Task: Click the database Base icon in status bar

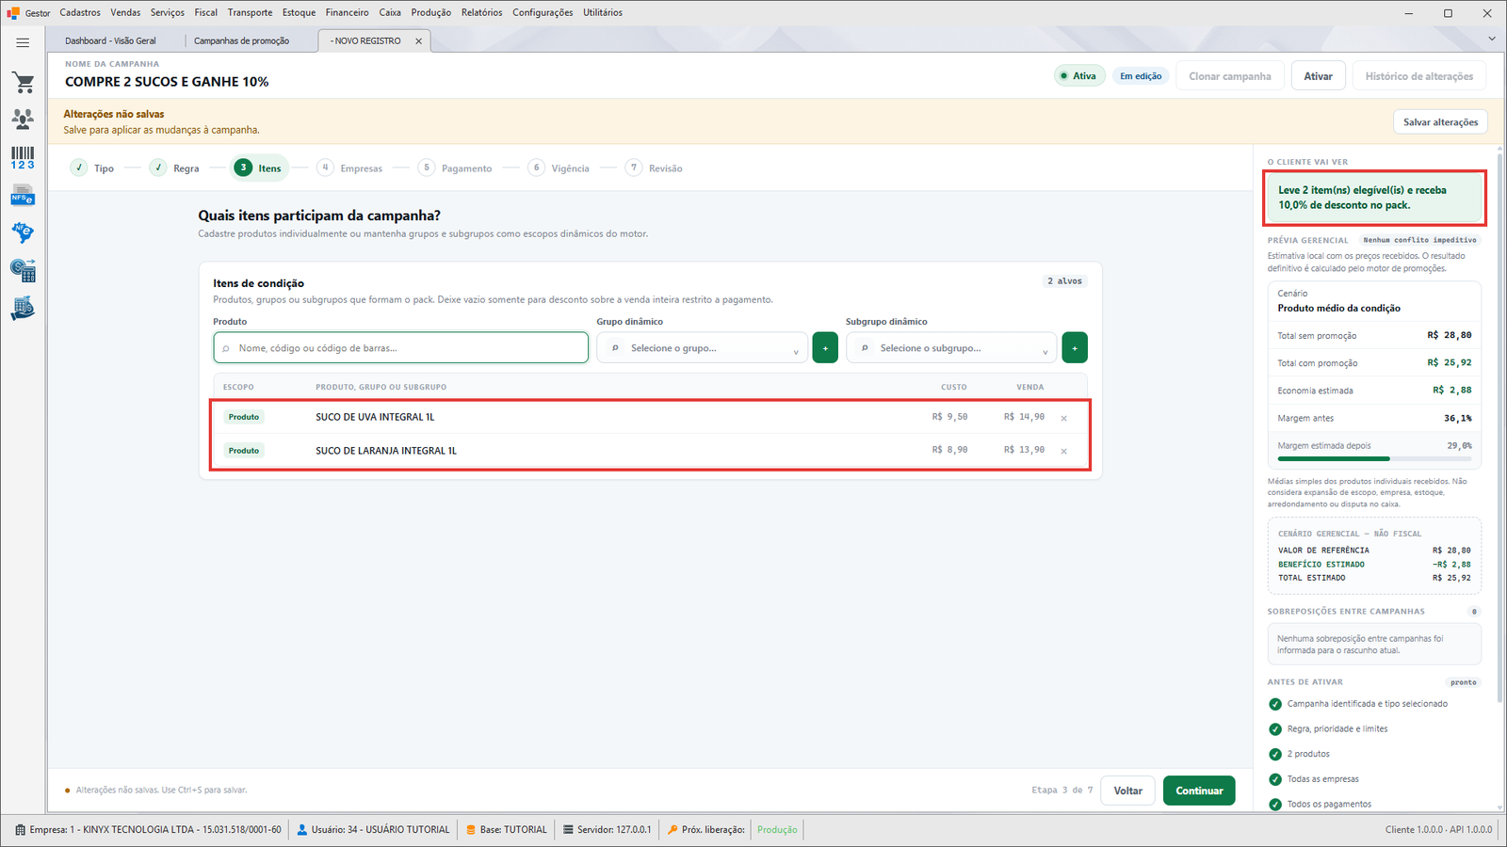Action: click(x=471, y=830)
